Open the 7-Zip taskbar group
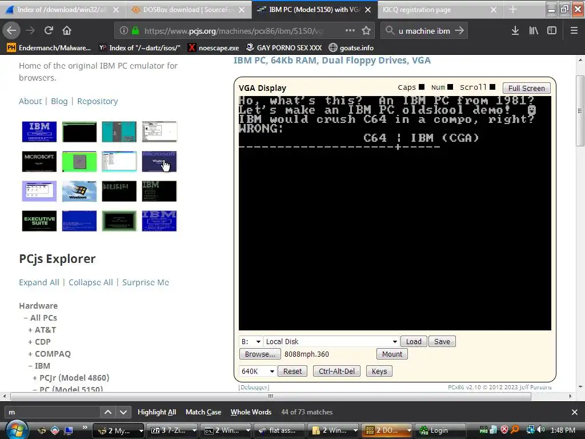The height and width of the screenshot is (439, 585). [173, 430]
